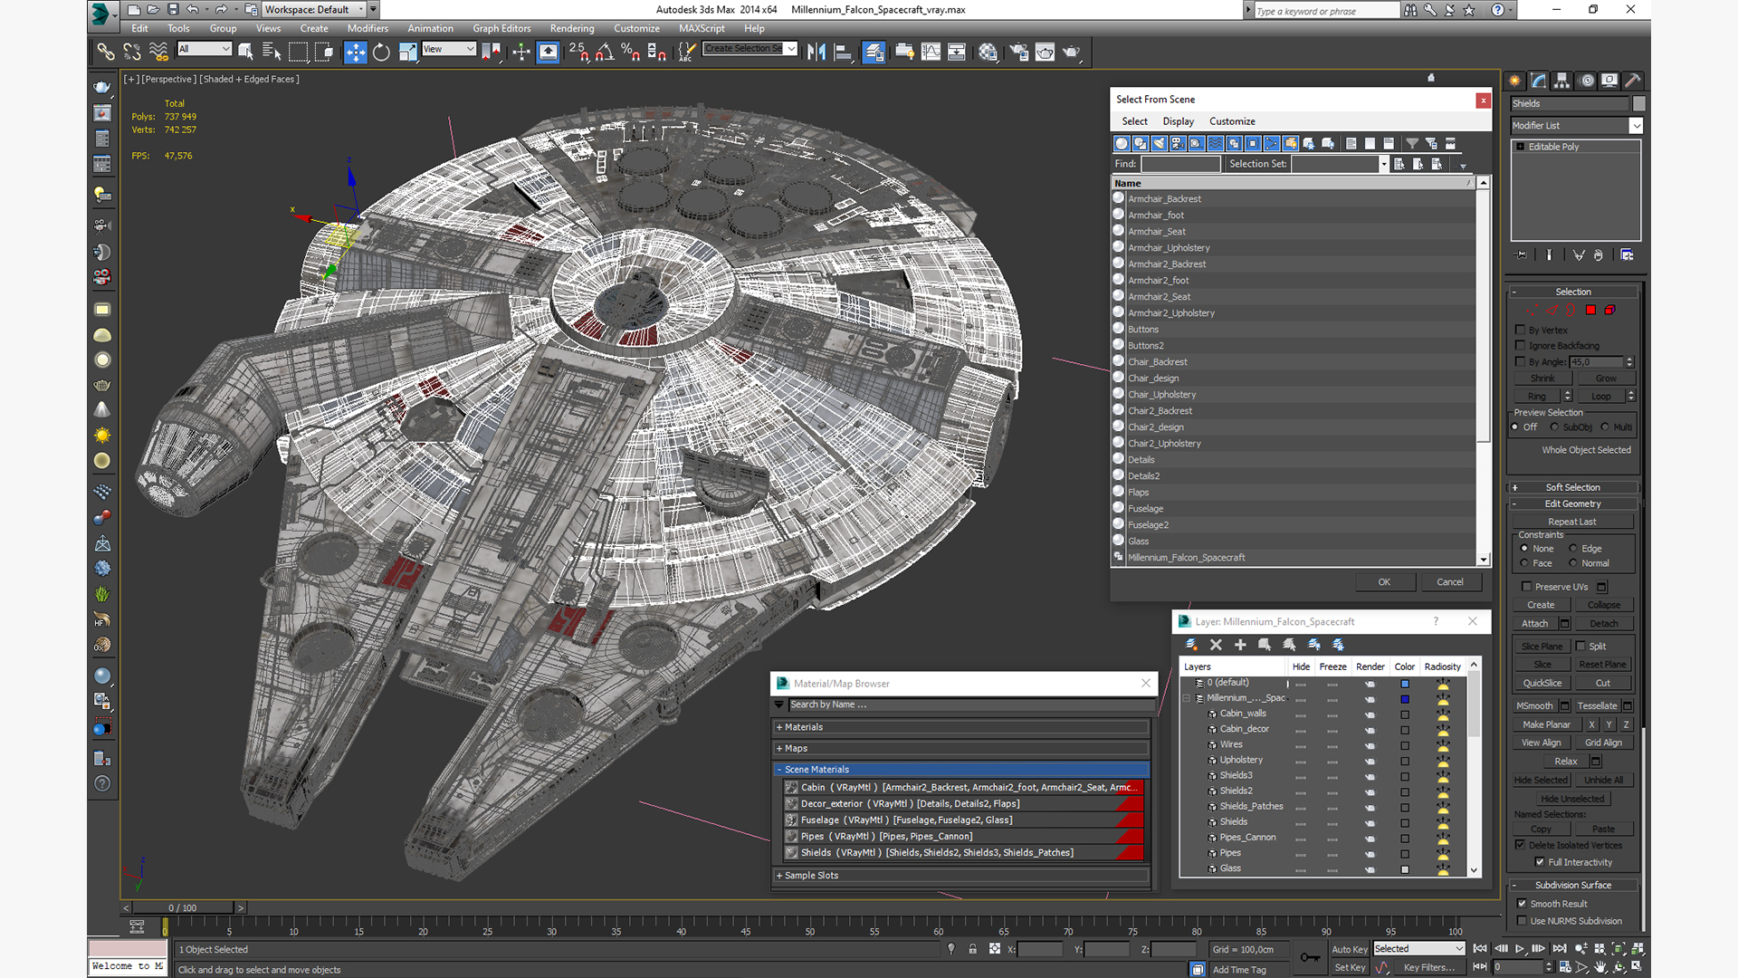The height and width of the screenshot is (978, 1738).
Task: Open Create Selection Set dropdown
Action: (x=750, y=49)
